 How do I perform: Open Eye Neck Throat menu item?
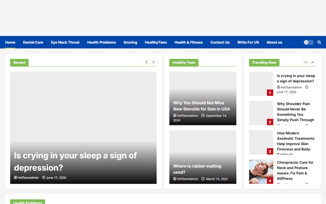65,42
